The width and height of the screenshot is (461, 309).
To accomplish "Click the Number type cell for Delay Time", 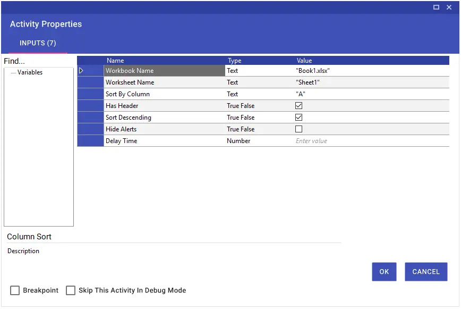I will pos(260,141).
